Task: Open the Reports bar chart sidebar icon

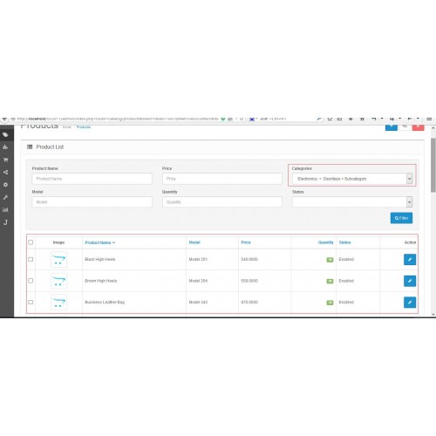Action: 5,210
